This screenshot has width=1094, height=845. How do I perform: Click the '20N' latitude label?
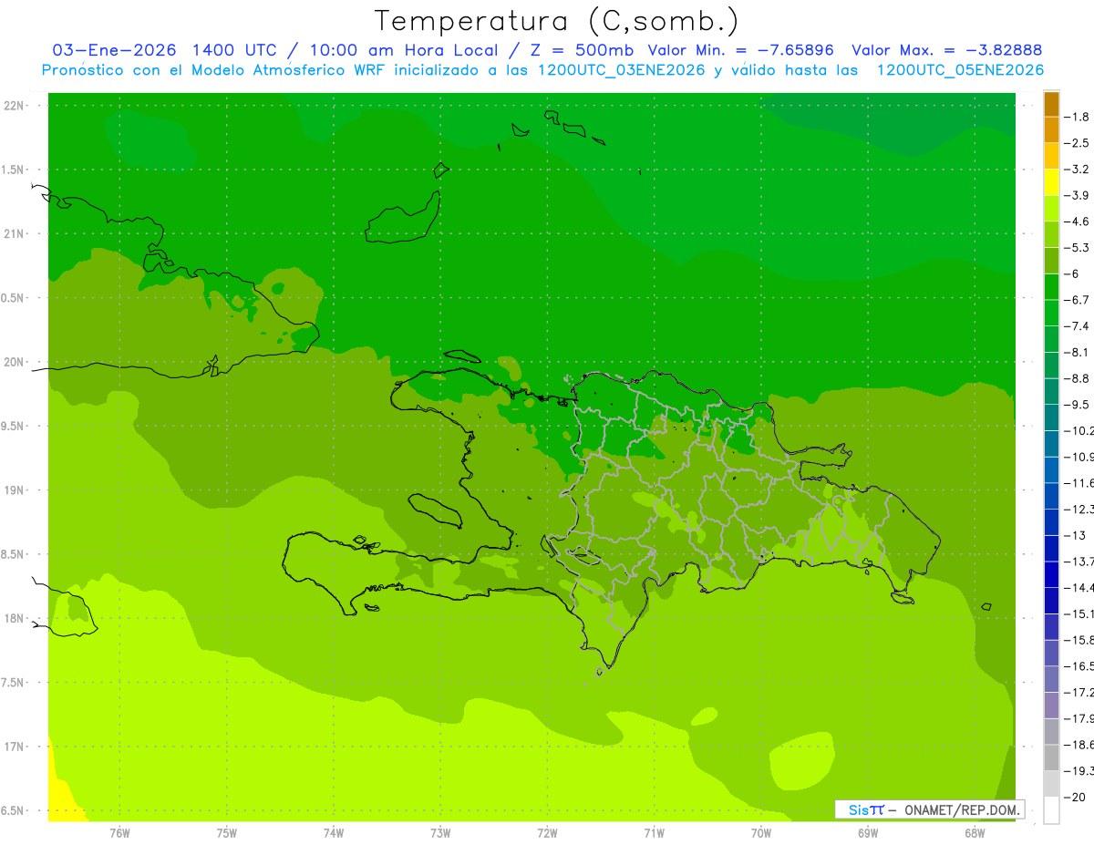point(14,363)
